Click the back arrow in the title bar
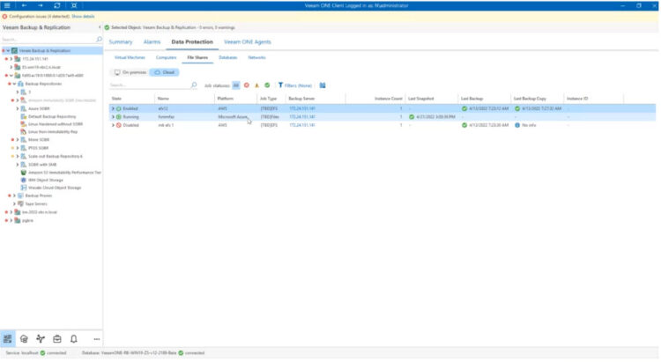The width and height of the screenshot is (661, 362). click(x=24, y=5)
